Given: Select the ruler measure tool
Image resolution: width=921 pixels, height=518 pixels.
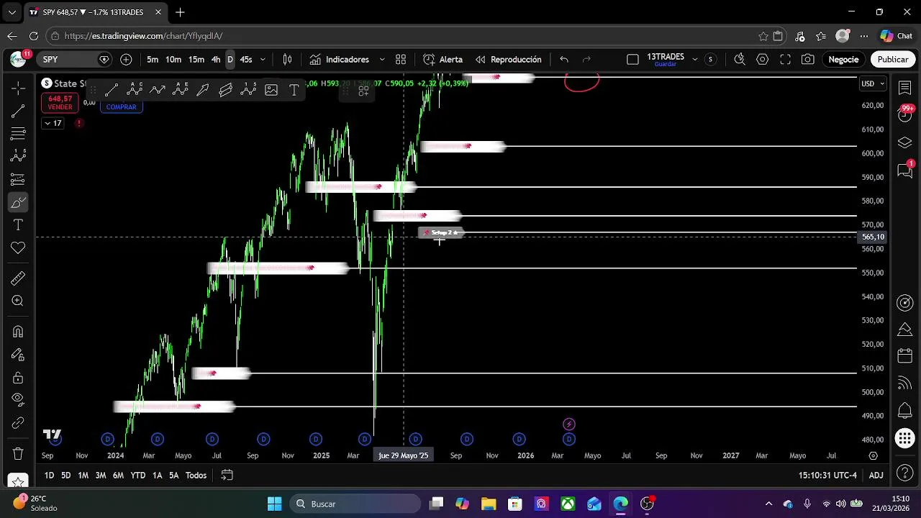Looking at the screenshot, I should [18, 278].
